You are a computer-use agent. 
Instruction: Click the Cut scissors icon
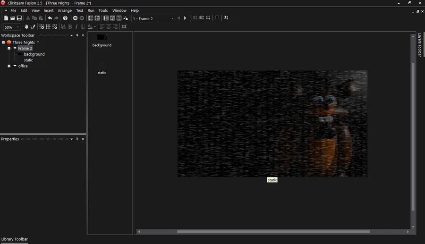point(28,18)
